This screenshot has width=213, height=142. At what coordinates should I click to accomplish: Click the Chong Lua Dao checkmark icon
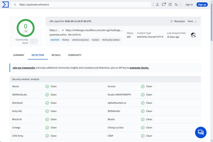coord(143,128)
